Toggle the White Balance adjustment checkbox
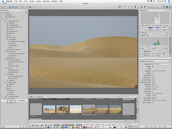 (143, 51)
